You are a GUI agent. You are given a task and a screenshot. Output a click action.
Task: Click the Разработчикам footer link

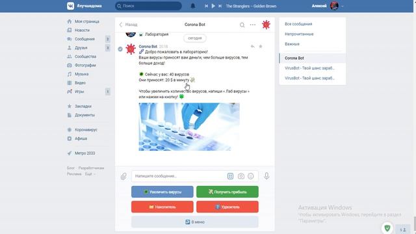[91, 168]
